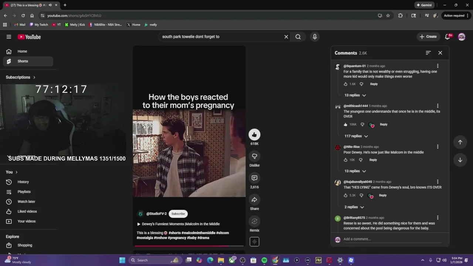Share the short
The image size is (473, 266).
click(254, 200)
